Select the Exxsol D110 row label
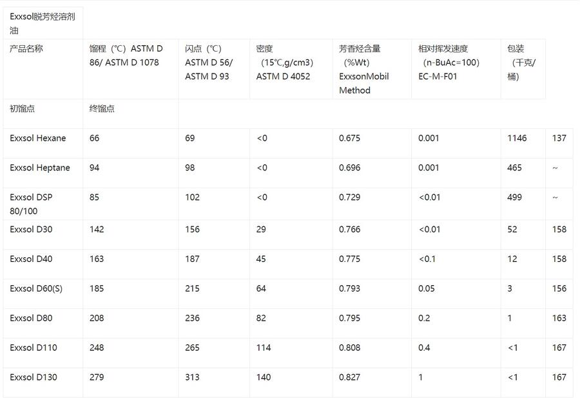This screenshot has width=580, height=398. tap(34, 348)
